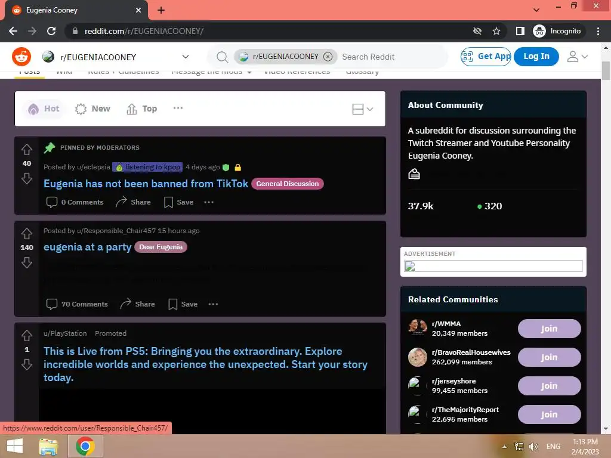
Task: Sort posts by New
Action: click(92, 109)
